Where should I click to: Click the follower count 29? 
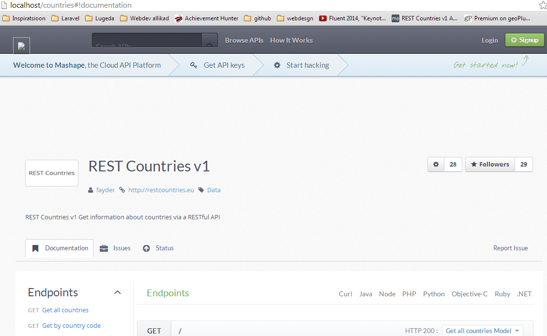coord(524,164)
